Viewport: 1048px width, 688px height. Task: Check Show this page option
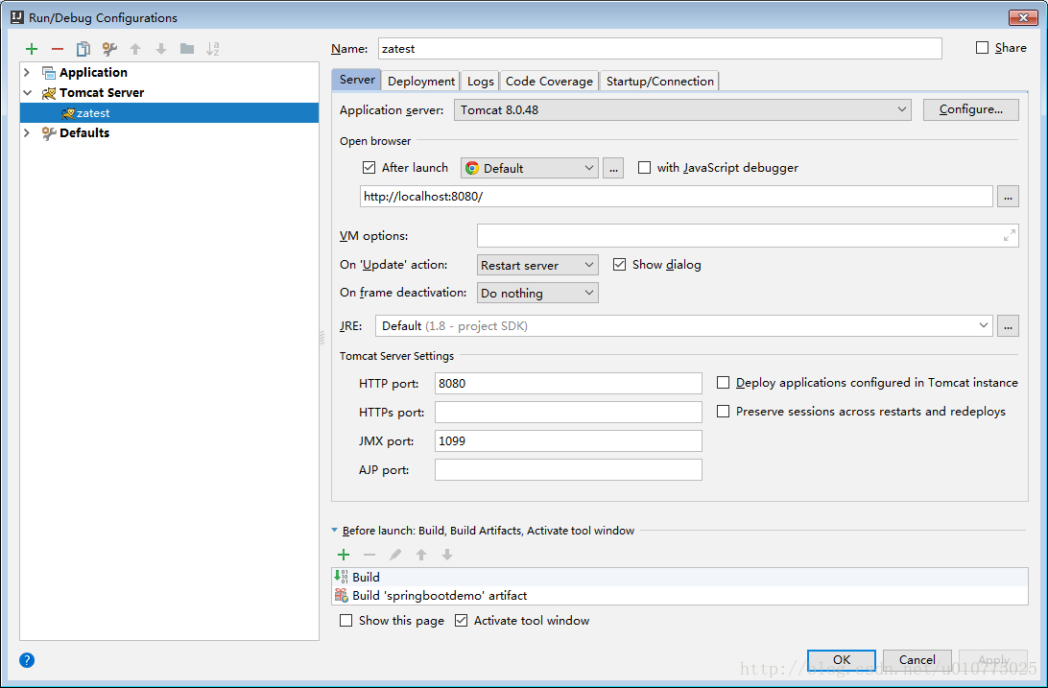coord(346,621)
